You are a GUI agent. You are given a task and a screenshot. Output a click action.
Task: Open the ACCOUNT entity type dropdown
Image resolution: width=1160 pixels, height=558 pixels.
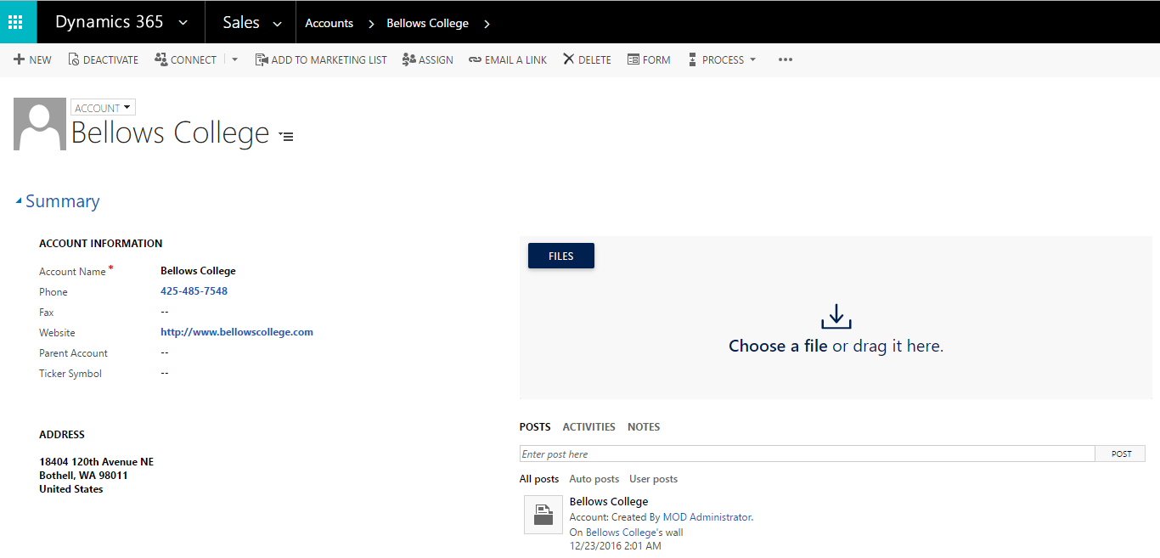pos(103,107)
